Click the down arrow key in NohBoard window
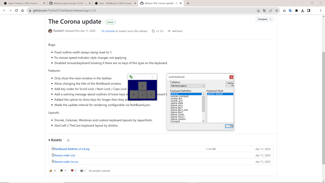The height and width of the screenshot is (183, 325). point(142,94)
